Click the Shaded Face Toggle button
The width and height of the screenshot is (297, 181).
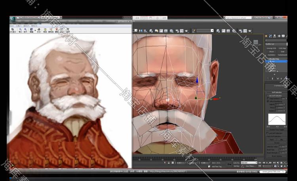pos(277,130)
